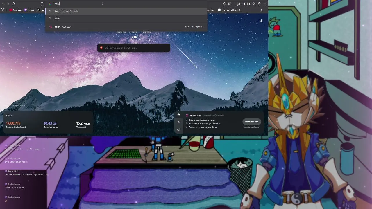372x209 pixels.
Task: Select the Brave VPN card shield icon
Action: (x=178, y=115)
